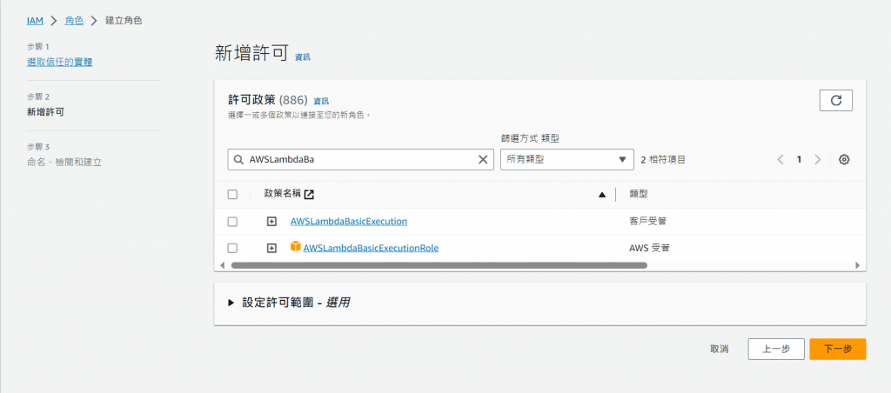Open table preferences gear icon
Viewport: 891px width, 393px height.
844,160
